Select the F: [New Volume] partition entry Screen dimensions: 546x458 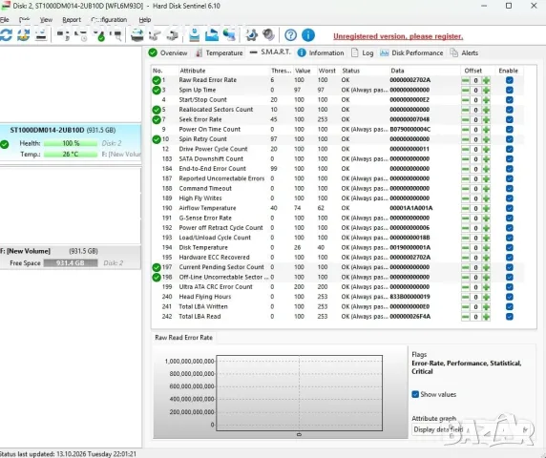[71, 257]
